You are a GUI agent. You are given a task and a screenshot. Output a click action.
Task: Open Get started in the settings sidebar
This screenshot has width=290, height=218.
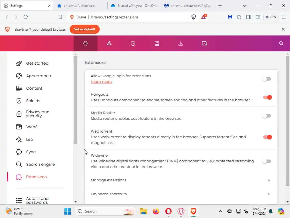(37, 63)
